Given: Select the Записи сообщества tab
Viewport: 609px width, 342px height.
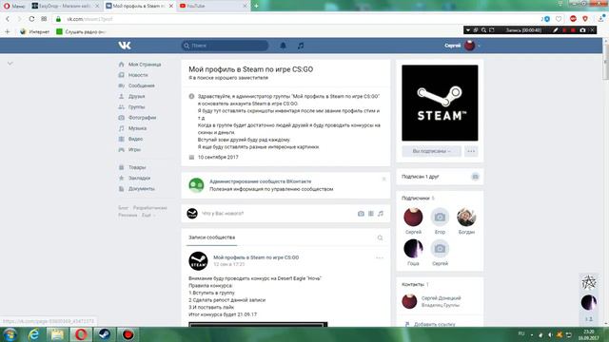Looking at the screenshot, I should [x=211, y=237].
